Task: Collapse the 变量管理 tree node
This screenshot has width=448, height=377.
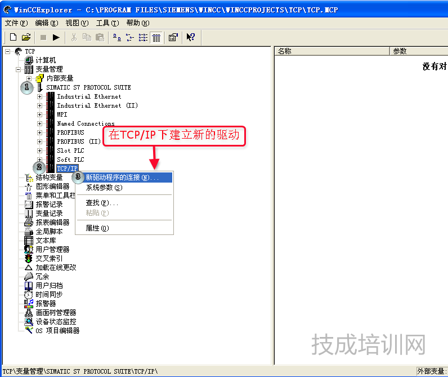Action: pyautogui.click(x=19, y=69)
